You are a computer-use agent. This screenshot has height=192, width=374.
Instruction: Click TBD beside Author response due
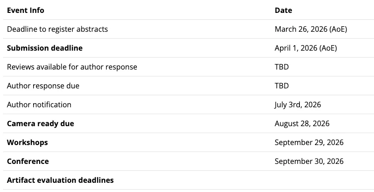[282, 86]
